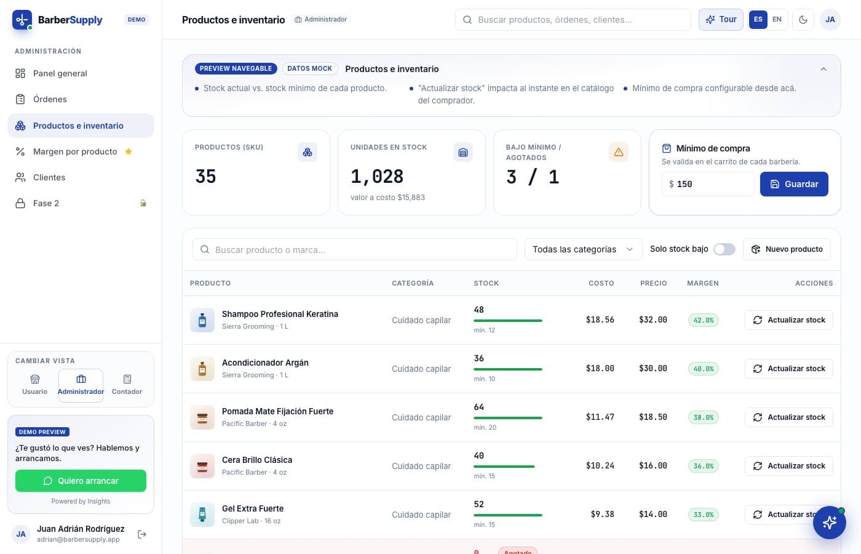This screenshot has height=554, width=861.
Task: Open the Todas las categorías dropdown
Action: click(583, 249)
